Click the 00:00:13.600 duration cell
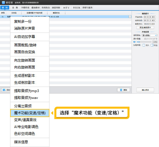Screen dimensions: 159x147 pos(54,17)
